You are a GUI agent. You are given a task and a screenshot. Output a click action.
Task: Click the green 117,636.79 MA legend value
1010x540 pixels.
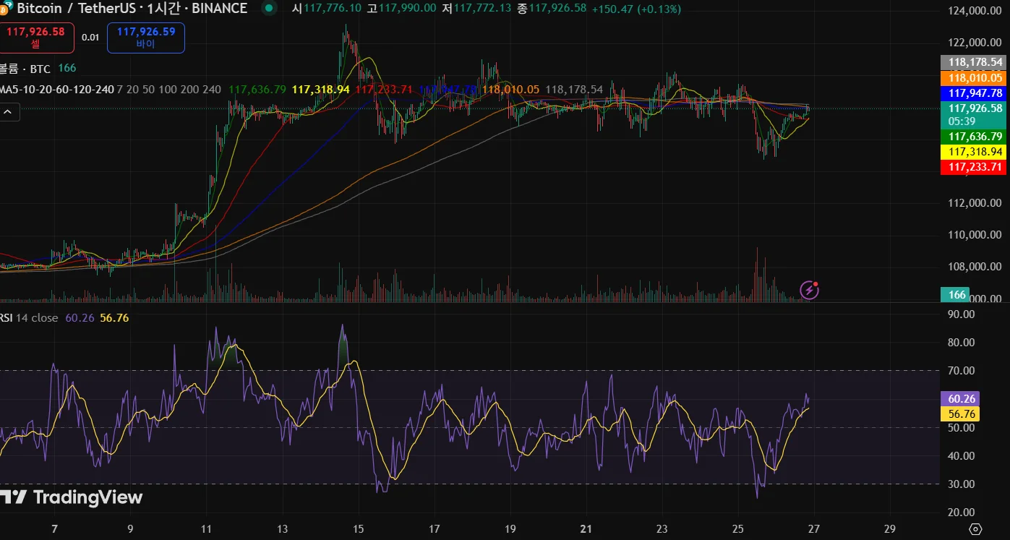point(257,90)
